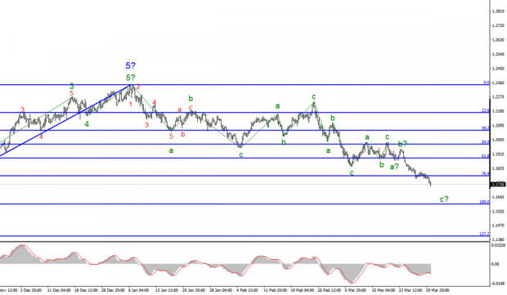Click the '13 Jan 12:00' time axis label

pos(167,290)
